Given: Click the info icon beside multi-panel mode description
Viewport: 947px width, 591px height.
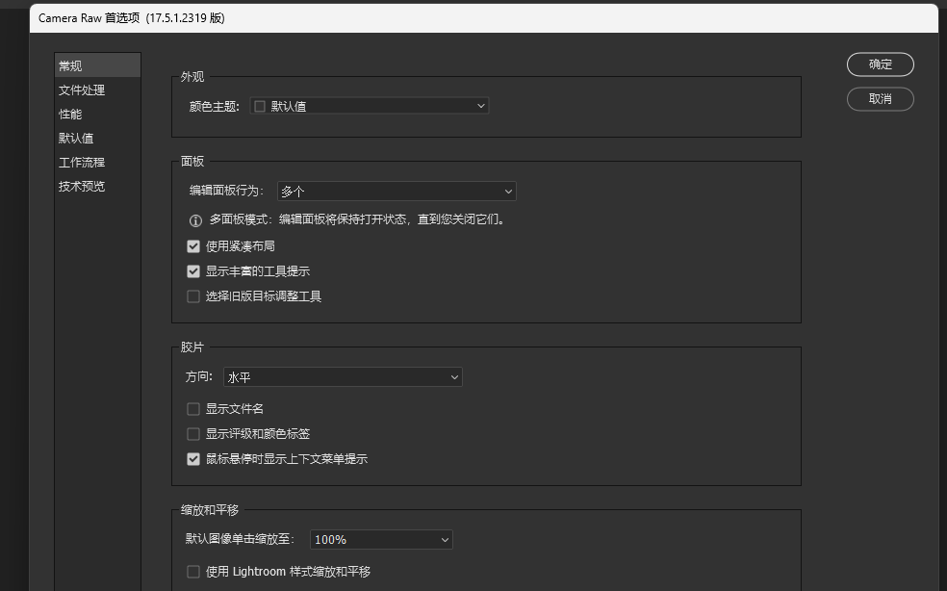Looking at the screenshot, I should (x=195, y=220).
